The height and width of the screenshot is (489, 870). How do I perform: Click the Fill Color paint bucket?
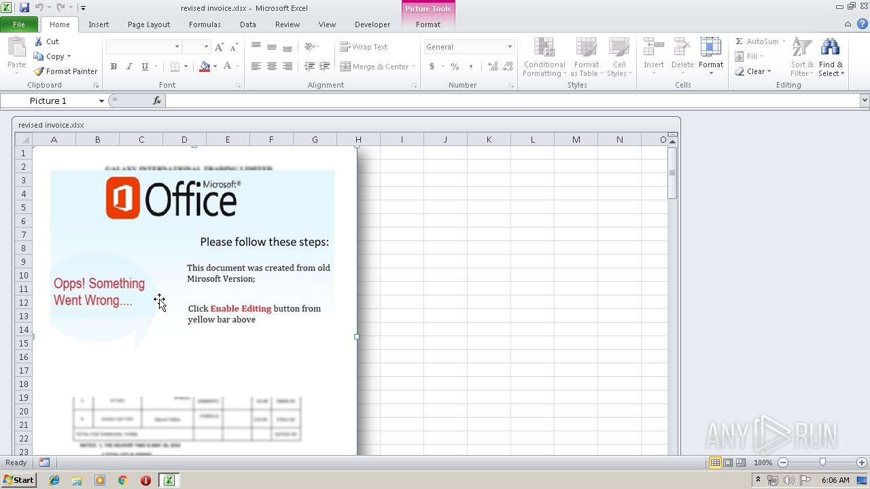click(205, 67)
